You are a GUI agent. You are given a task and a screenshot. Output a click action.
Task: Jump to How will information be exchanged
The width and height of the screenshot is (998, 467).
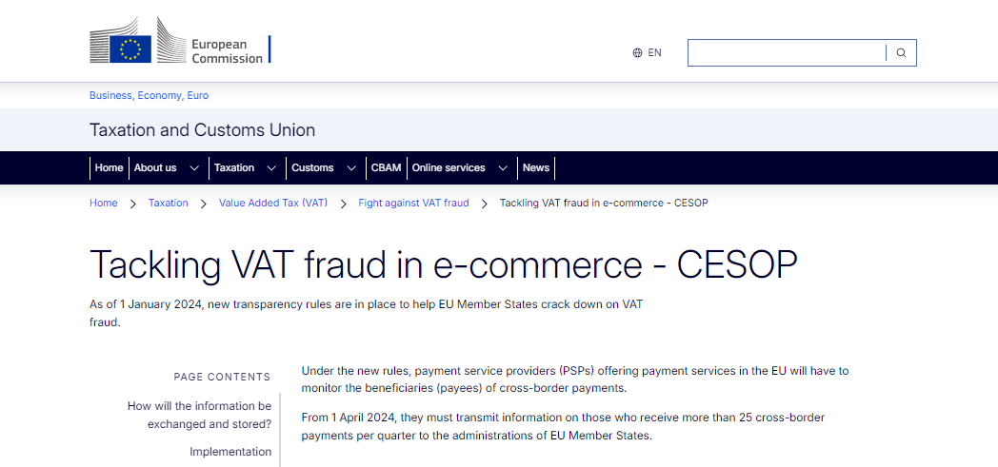pyautogui.click(x=199, y=415)
